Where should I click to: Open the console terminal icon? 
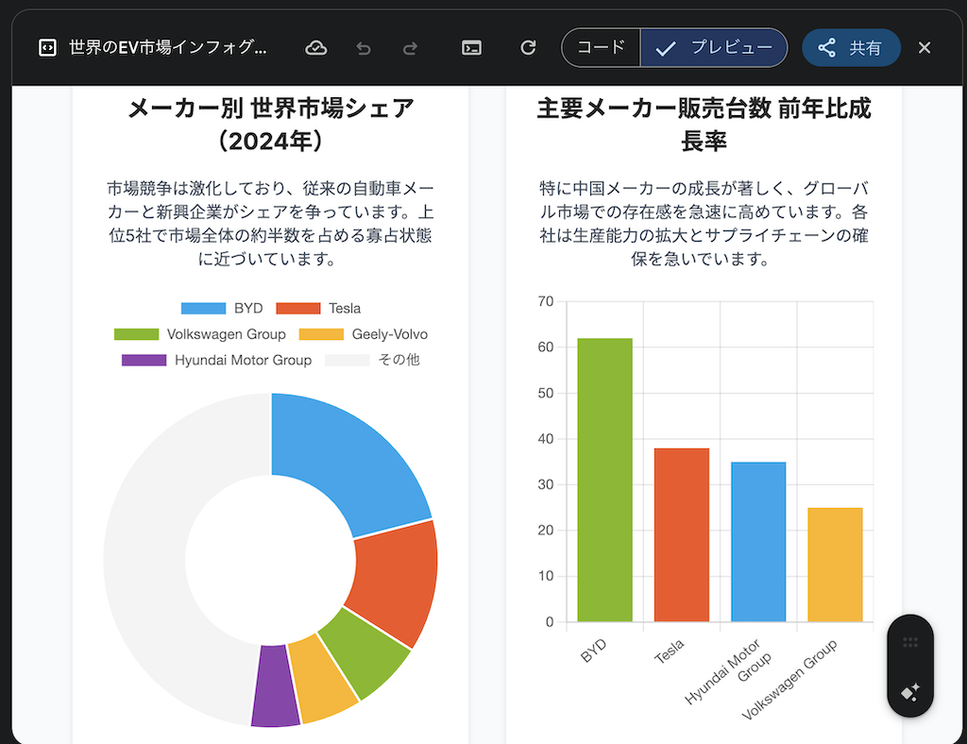click(x=471, y=47)
